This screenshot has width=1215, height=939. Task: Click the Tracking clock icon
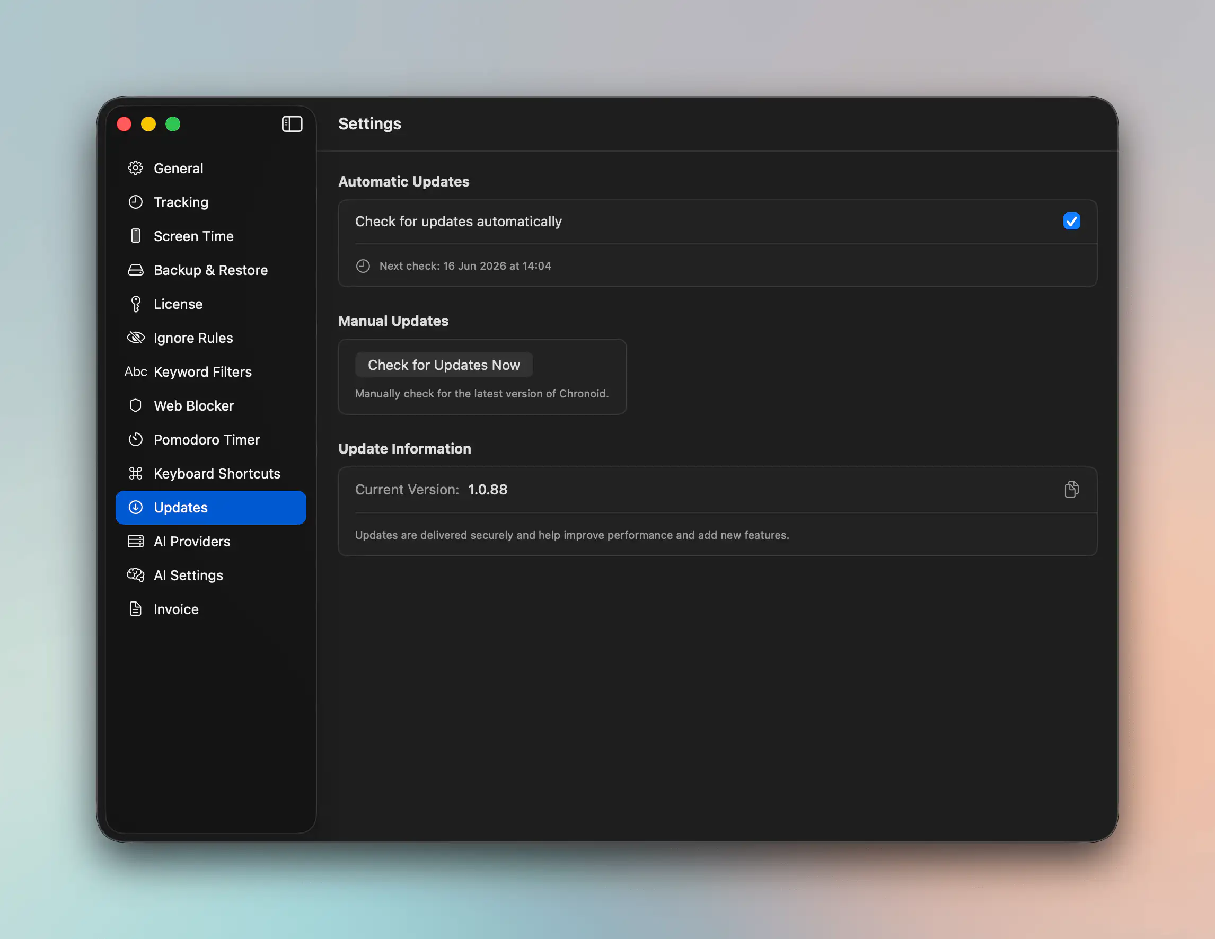click(136, 202)
